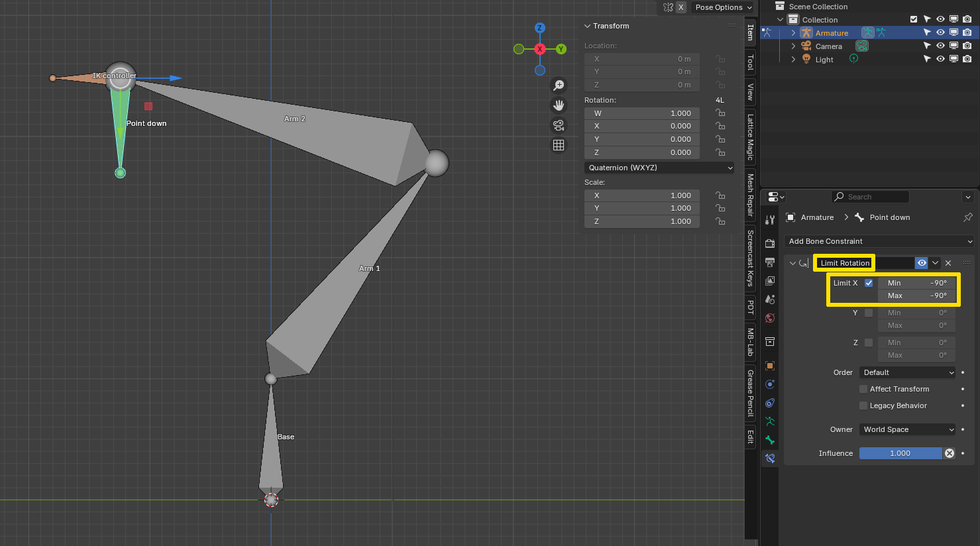
Task: Open the Object properties tab icon
Action: 770,366
